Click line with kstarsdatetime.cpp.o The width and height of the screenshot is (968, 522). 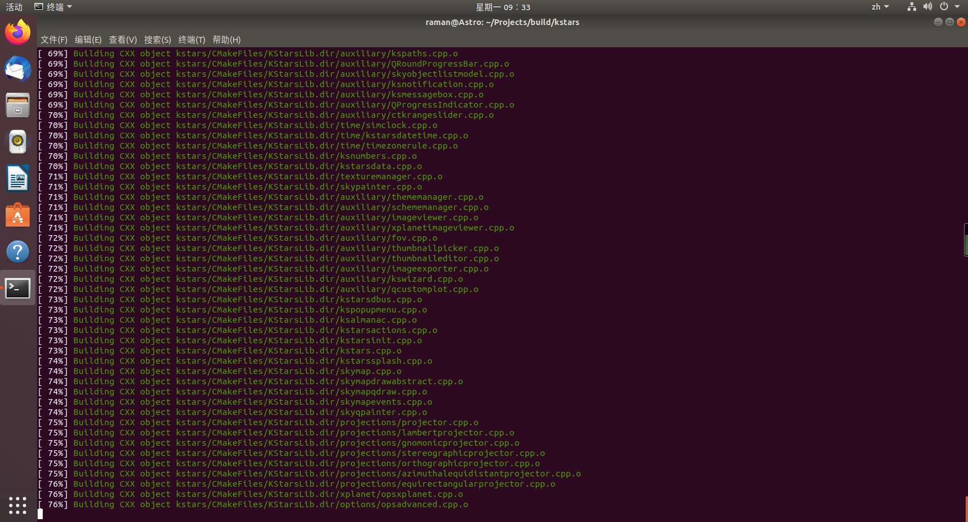[253, 135]
